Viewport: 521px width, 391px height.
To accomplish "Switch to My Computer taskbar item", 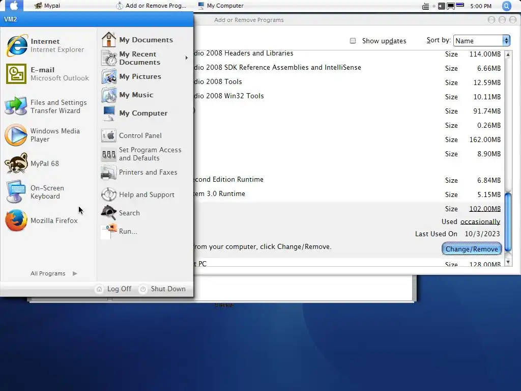I will tap(221, 6).
